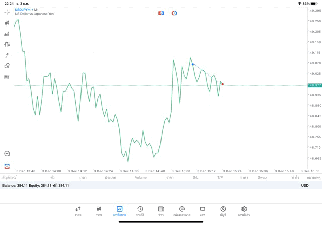Tap the red-blue square icon at bottom left
322x225 pixels.
pyautogui.click(x=7, y=166)
